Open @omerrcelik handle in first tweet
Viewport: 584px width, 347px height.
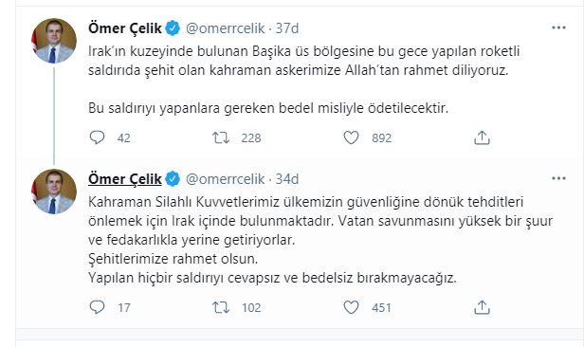[225, 28]
